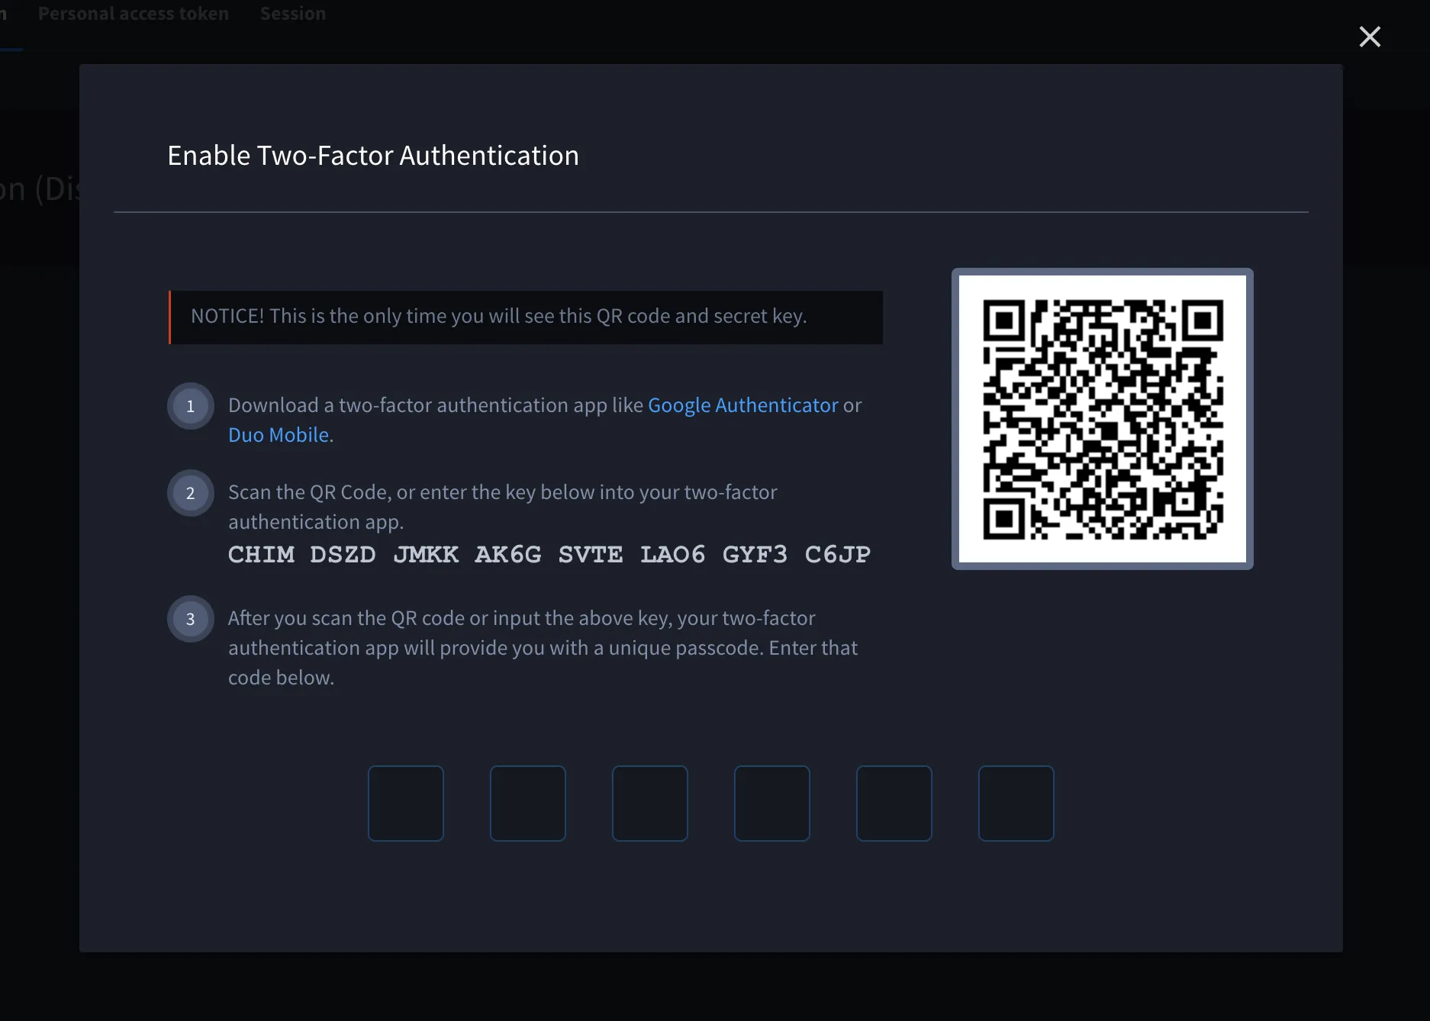The width and height of the screenshot is (1430, 1021).
Task: Click the fifth passcode digit box
Action: point(894,804)
